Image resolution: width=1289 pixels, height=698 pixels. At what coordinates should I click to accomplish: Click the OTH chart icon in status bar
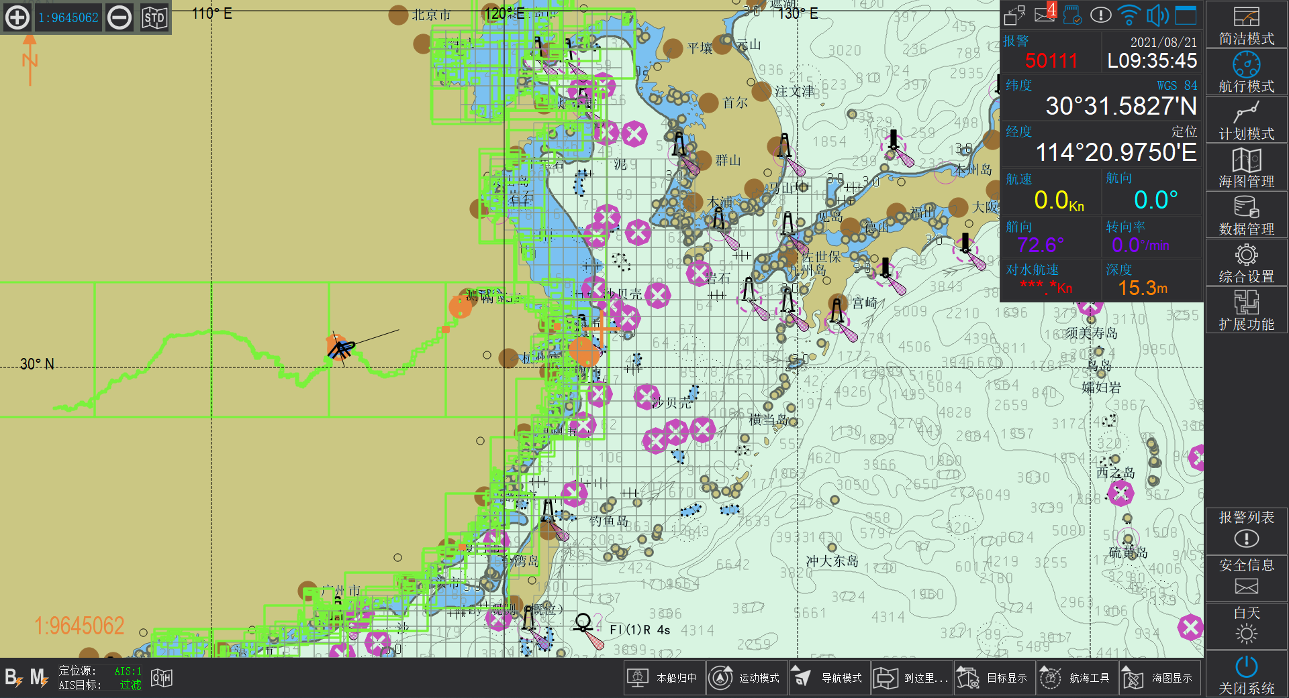click(162, 678)
